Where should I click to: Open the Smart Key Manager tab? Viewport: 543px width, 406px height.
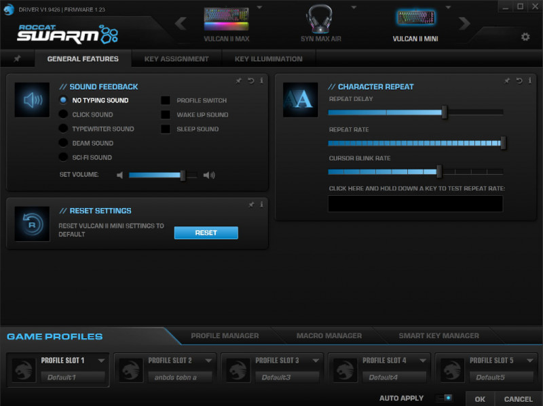pos(438,336)
